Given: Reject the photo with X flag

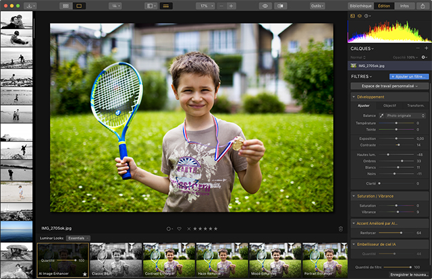Looking at the screenshot, I should 188,228.
